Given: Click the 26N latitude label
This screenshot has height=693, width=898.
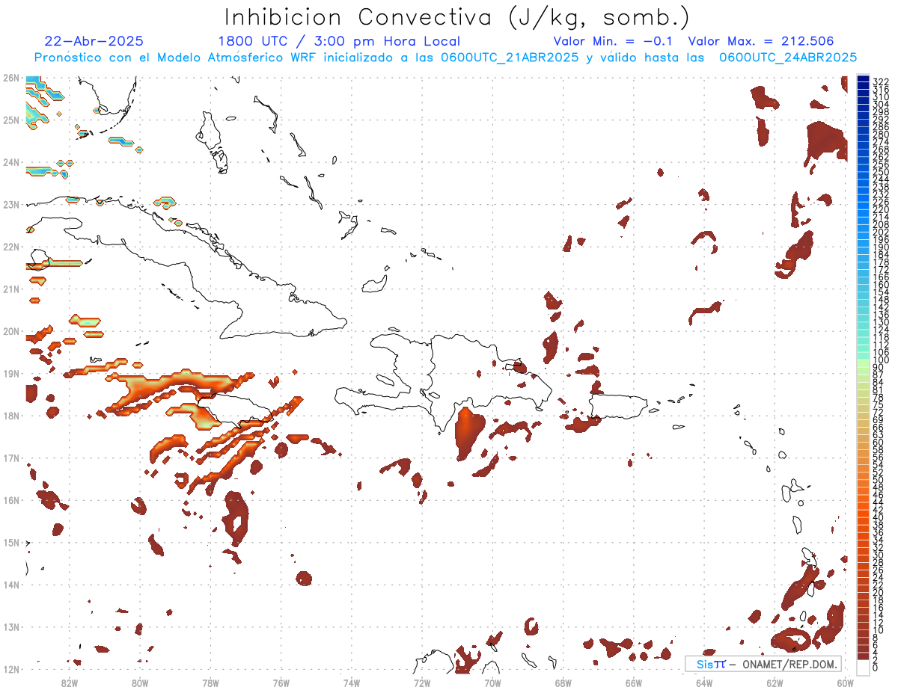Looking at the screenshot, I should coord(11,78).
